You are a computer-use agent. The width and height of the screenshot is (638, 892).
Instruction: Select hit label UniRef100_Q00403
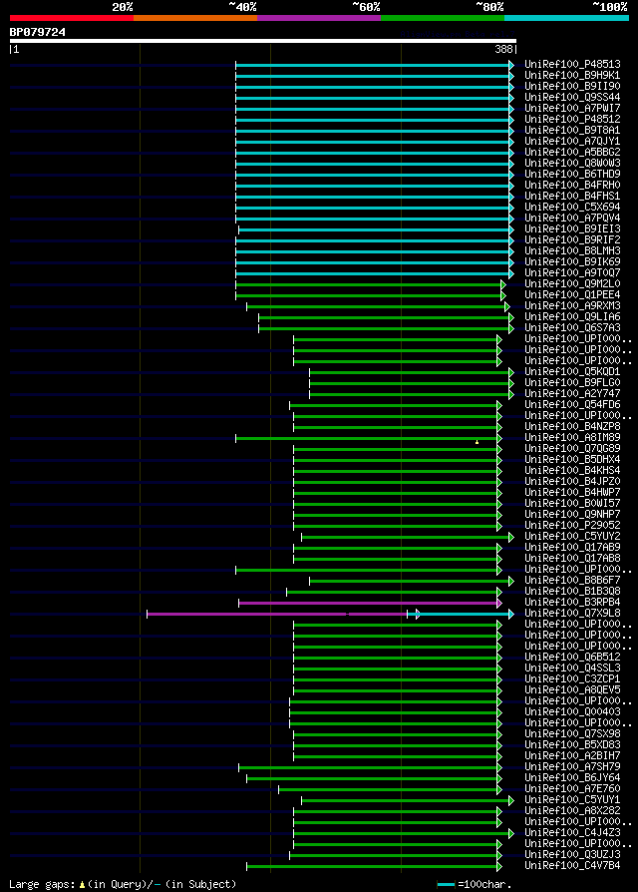coord(572,711)
